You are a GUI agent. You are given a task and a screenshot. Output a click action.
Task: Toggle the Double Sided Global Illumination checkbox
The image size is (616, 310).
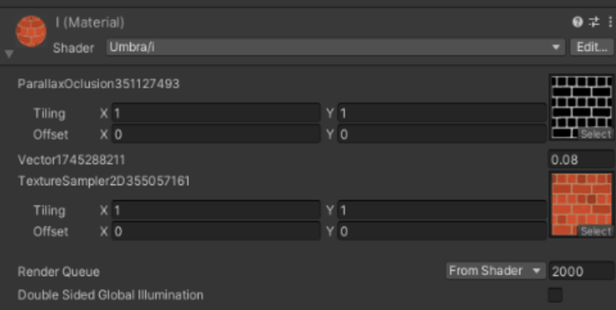(555, 295)
